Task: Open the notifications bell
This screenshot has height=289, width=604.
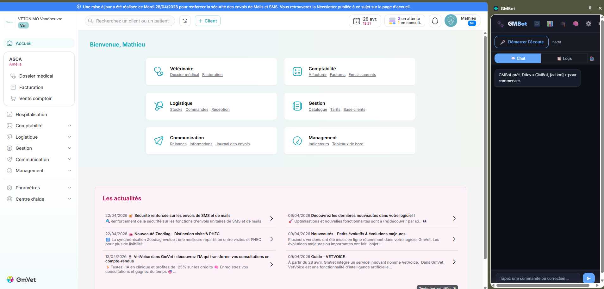Action: pyautogui.click(x=435, y=21)
